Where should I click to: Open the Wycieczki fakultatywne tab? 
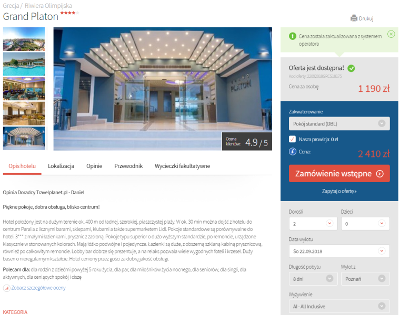[x=182, y=166]
